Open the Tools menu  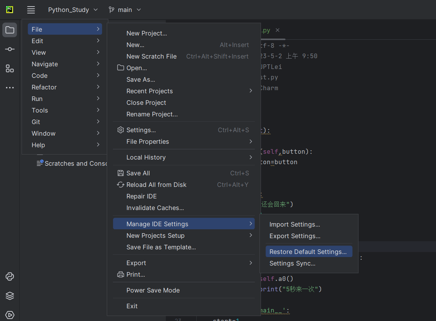click(x=65, y=110)
